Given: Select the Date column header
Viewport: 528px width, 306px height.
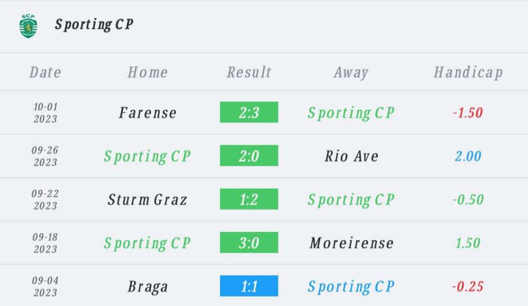Looking at the screenshot, I should (x=45, y=72).
